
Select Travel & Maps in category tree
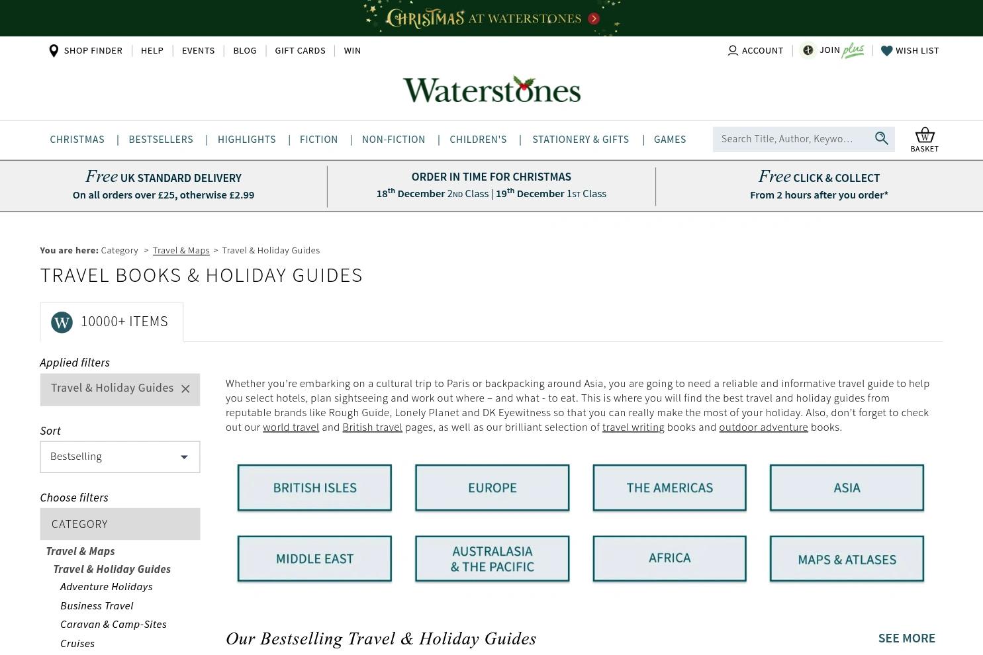[x=80, y=551]
